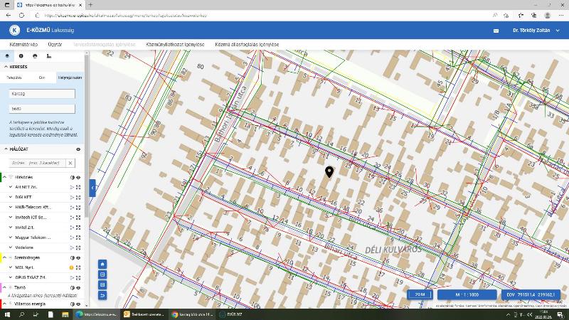Toggle visibility eye for Hírközlés layer group

coord(78,177)
